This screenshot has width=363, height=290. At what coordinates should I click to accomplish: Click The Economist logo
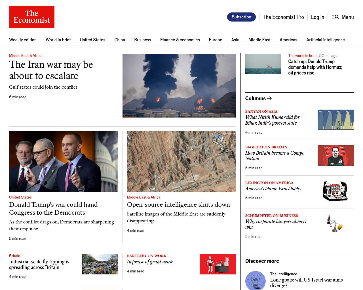tap(32, 17)
